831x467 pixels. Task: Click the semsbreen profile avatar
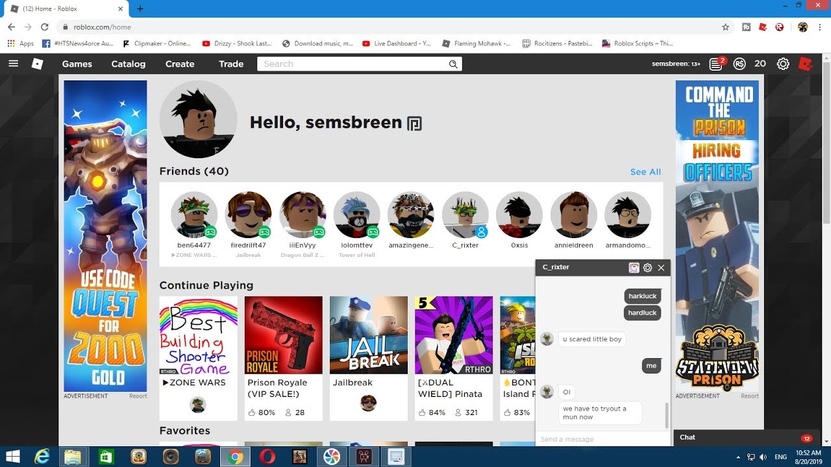pos(198,119)
